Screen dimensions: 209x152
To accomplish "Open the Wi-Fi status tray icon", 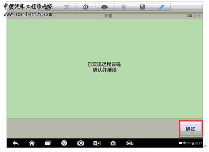I will point(185,143).
